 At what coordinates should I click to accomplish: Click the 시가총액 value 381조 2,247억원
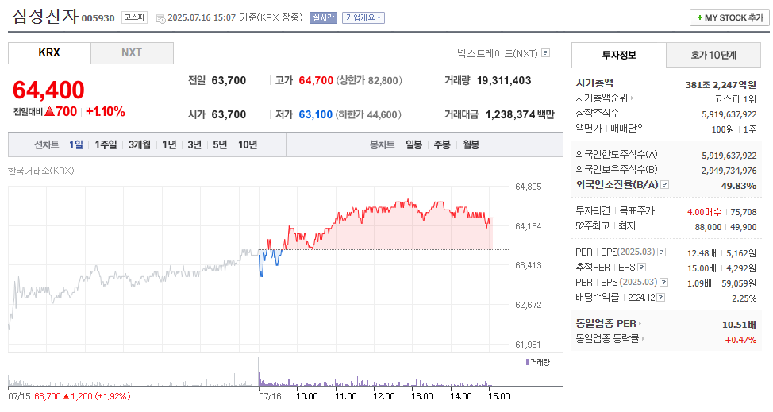721,85
